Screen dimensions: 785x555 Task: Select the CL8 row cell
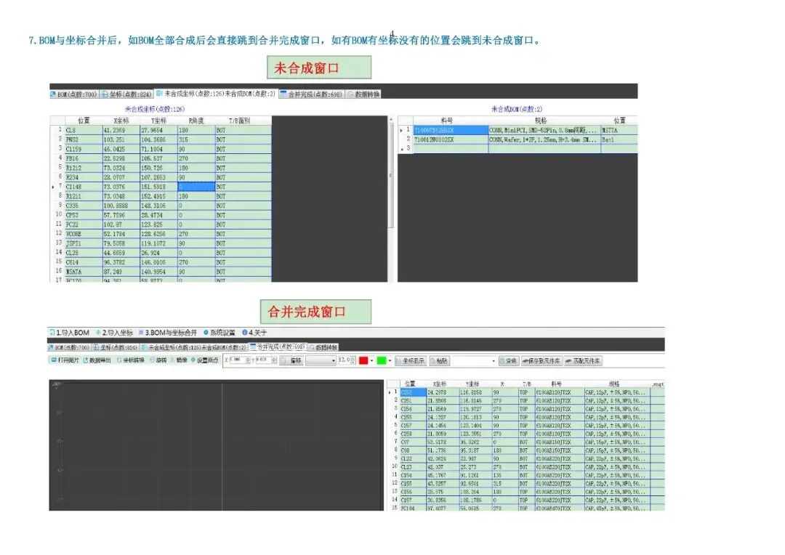[83, 130]
